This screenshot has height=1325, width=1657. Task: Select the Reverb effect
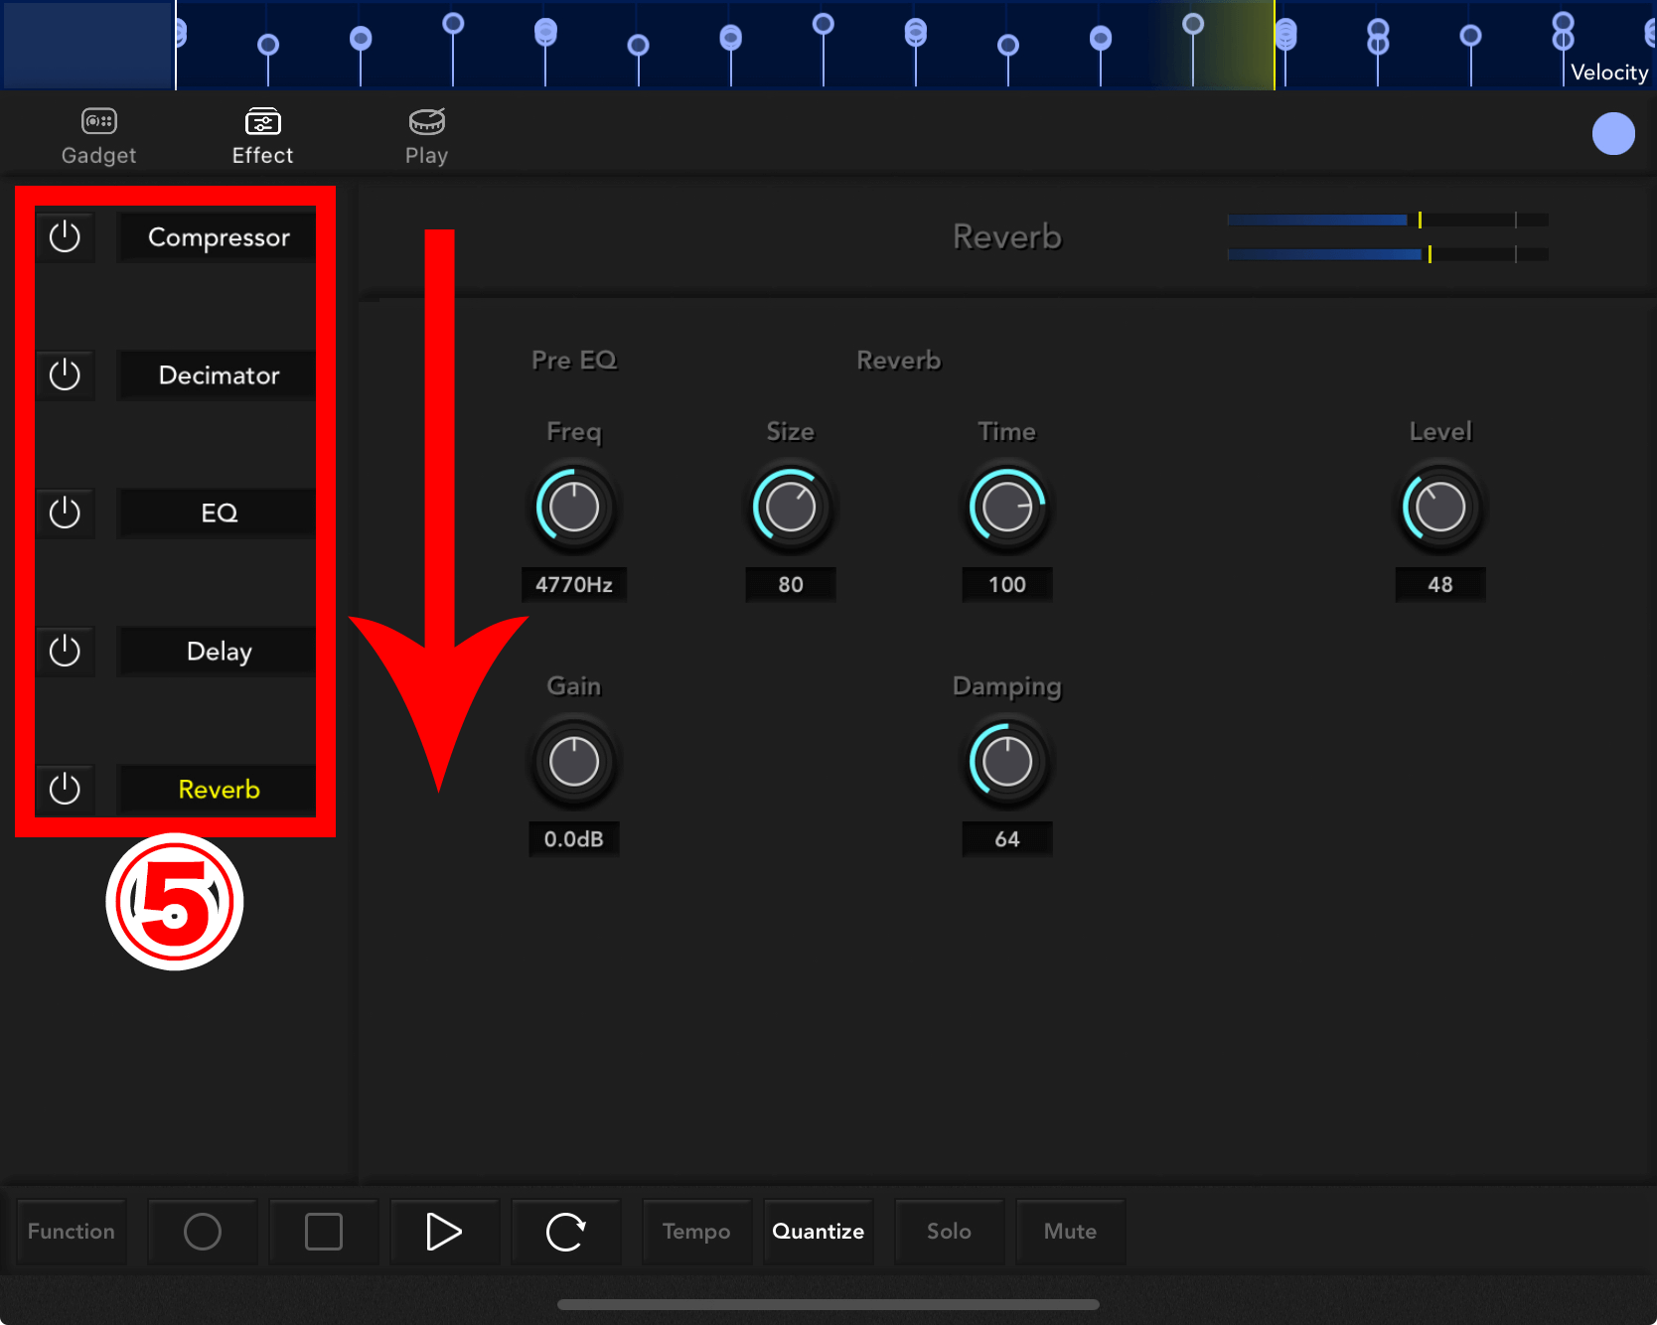tap(218, 789)
